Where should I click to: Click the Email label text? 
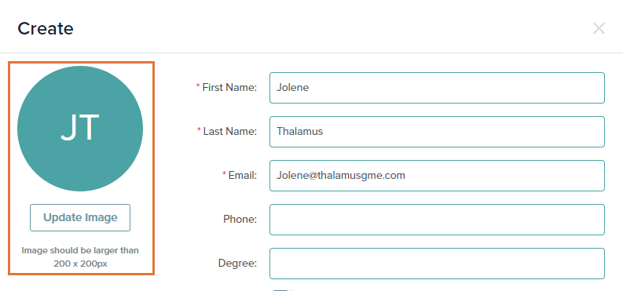pos(243,175)
